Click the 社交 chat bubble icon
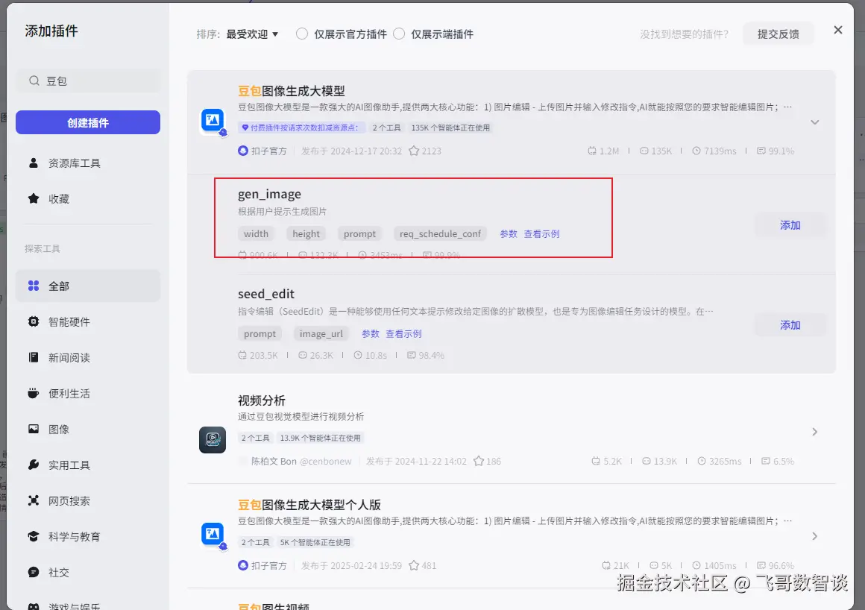Image resolution: width=865 pixels, height=610 pixels. [x=34, y=572]
